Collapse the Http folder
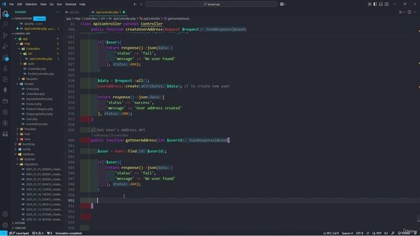This screenshot has width=420, height=236. (x=18, y=44)
